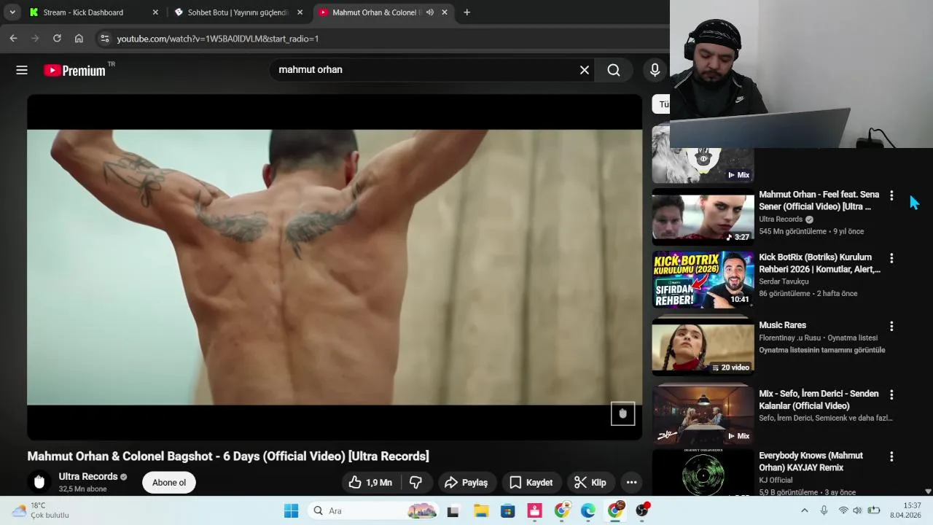
Task: Open OBS Studio from the taskbar
Action: point(642,510)
